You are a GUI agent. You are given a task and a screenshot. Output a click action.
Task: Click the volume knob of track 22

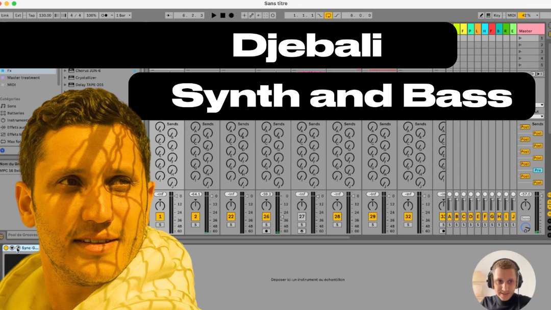pos(231,205)
